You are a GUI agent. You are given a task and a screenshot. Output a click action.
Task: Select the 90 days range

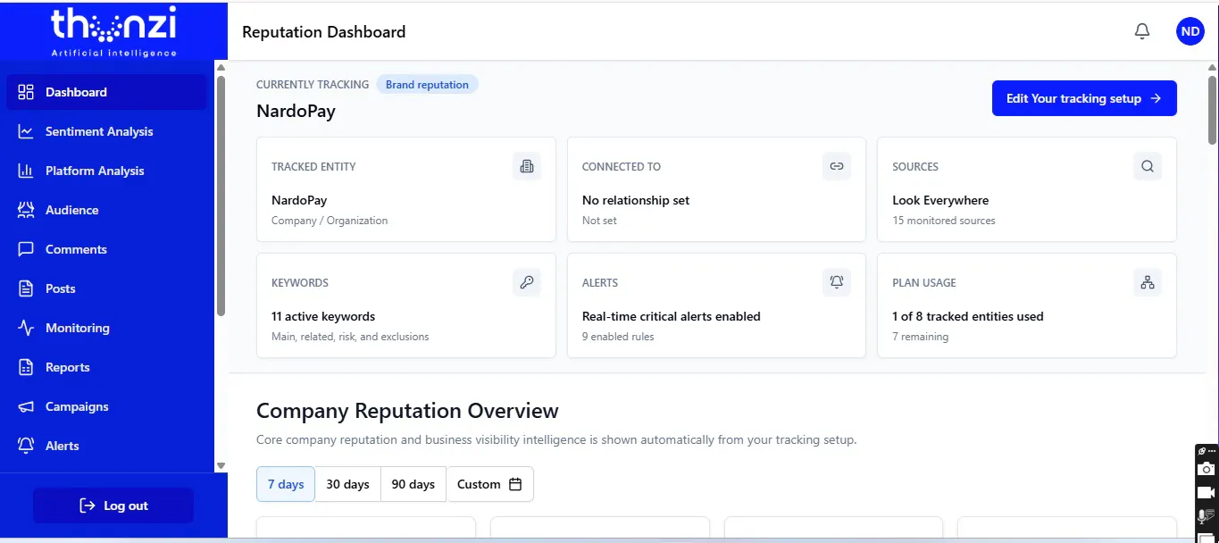click(413, 484)
